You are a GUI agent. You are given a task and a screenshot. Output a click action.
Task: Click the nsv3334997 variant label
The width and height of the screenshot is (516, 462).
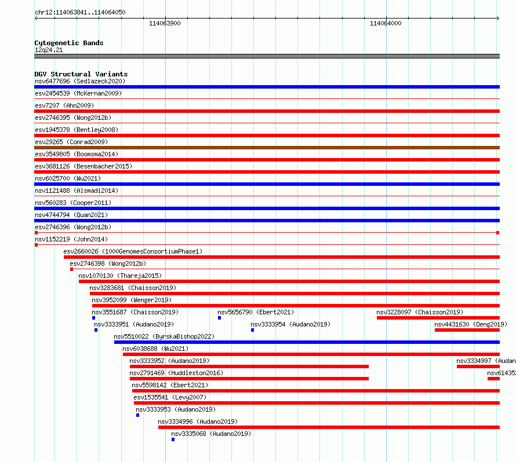pos(486,361)
